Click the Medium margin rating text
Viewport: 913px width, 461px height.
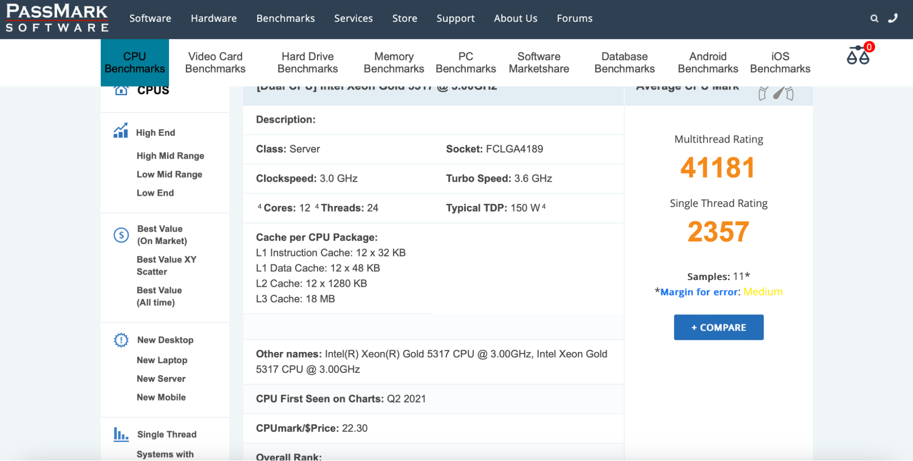click(x=763, y=292)
